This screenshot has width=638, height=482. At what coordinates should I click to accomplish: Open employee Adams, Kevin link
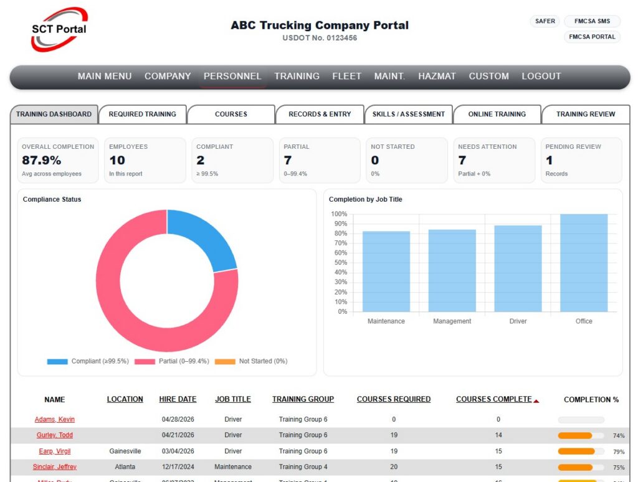point(55,419)
